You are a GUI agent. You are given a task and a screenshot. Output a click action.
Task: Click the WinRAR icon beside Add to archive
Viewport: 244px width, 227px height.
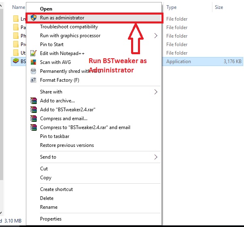34,101
